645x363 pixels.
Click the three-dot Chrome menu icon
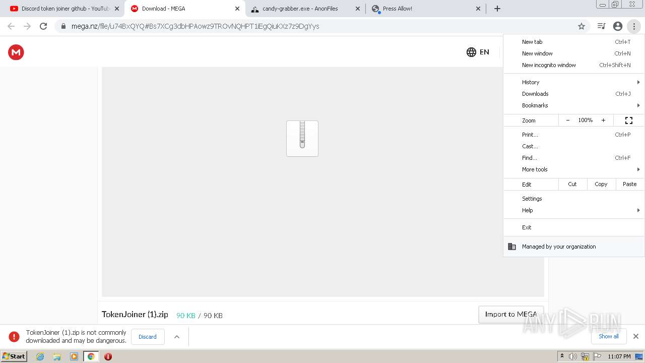point(634,26)
